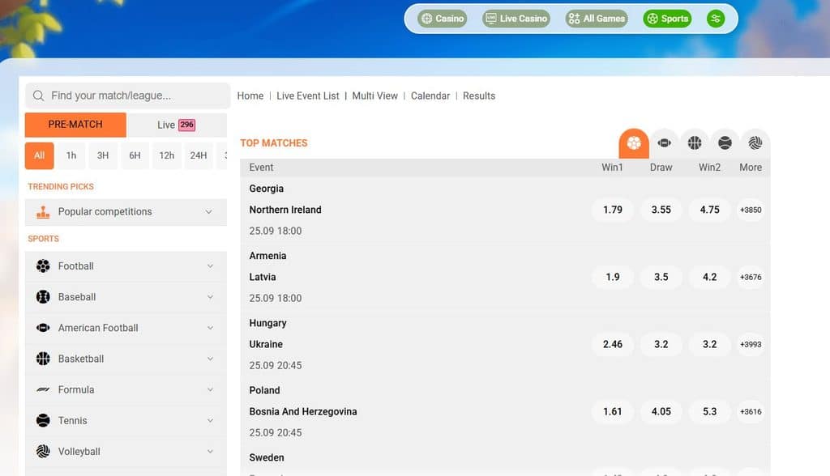Click the round settings sliders icon
830x476 pixels.
pos(716,19)
